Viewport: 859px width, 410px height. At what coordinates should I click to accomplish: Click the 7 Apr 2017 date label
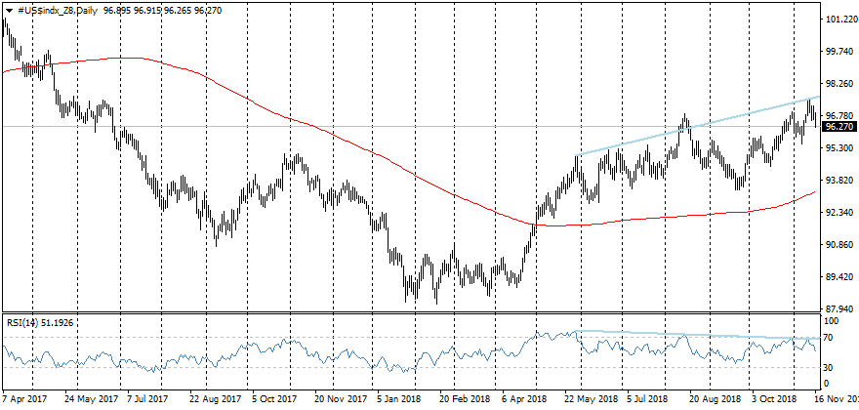pyautogui.click(x=25, y=400)
